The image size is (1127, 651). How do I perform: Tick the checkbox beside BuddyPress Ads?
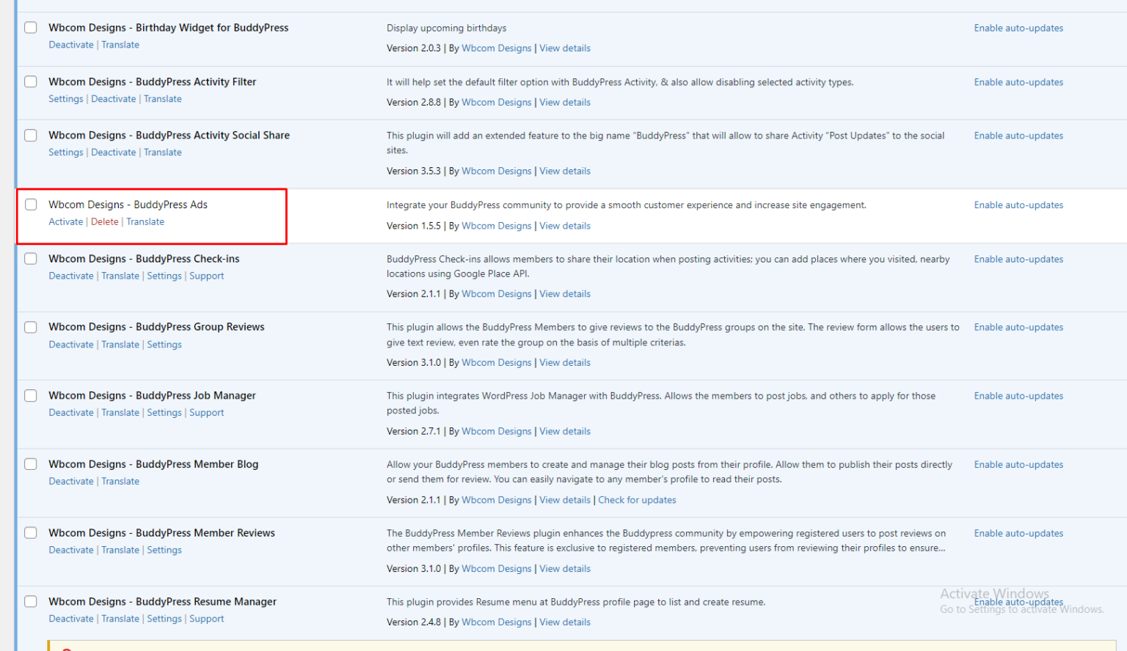coord(30,204)
